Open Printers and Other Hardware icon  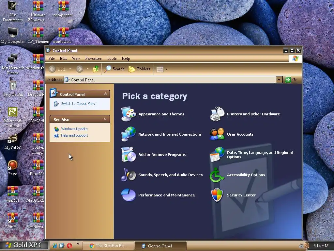[217, 114]
